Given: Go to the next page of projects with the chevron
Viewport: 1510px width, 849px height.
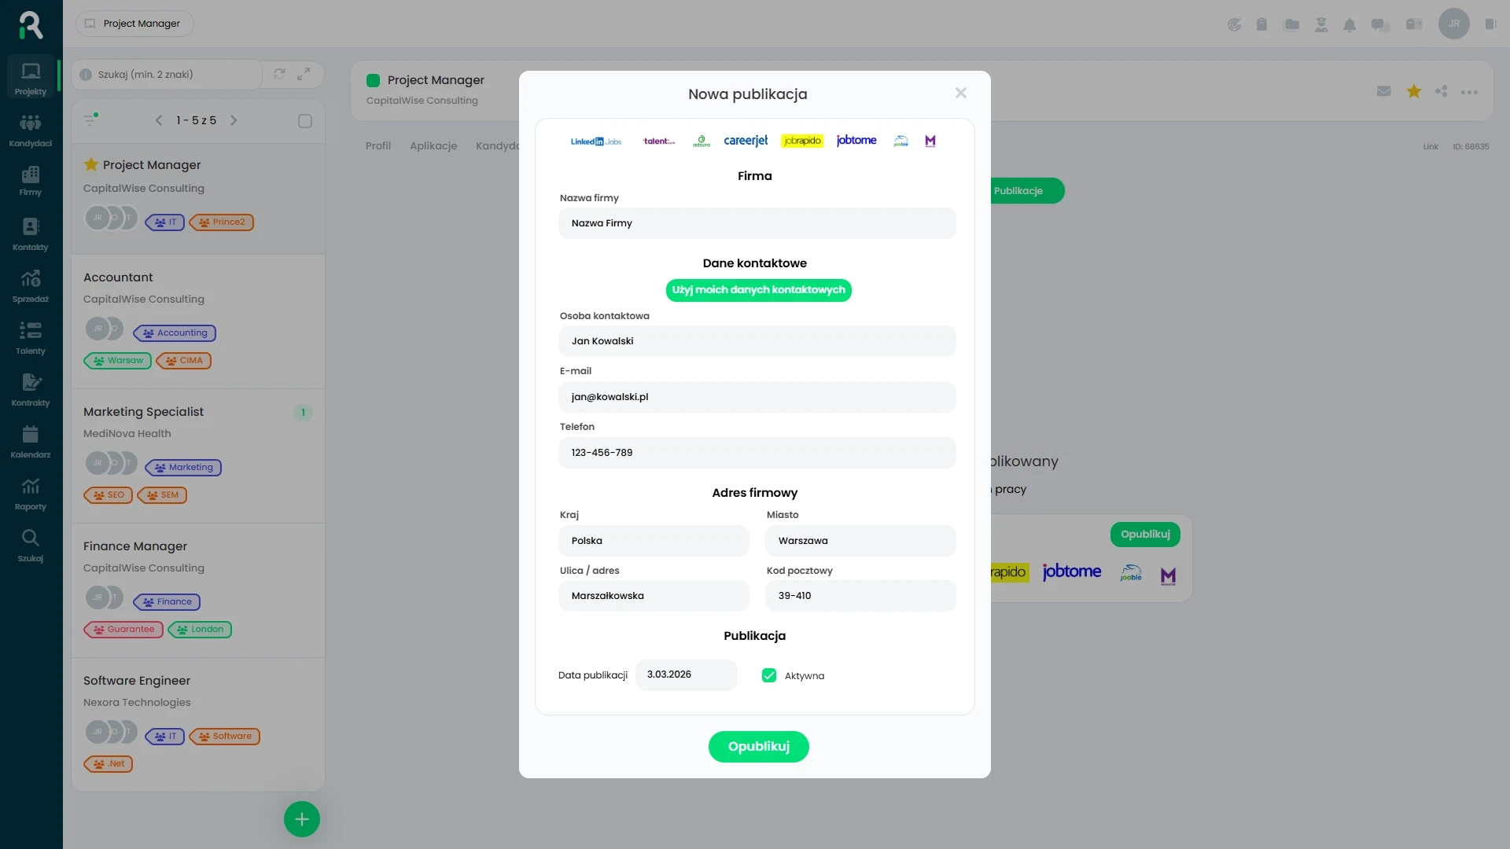Looking at the screenshot, I should 234,120.
